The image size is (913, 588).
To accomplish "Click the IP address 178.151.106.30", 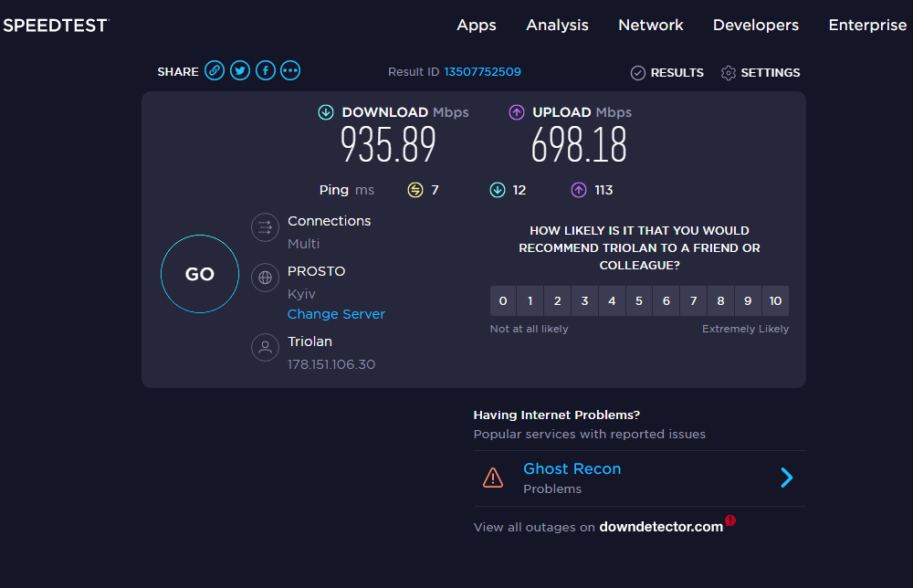I will [x=331, y=364].
